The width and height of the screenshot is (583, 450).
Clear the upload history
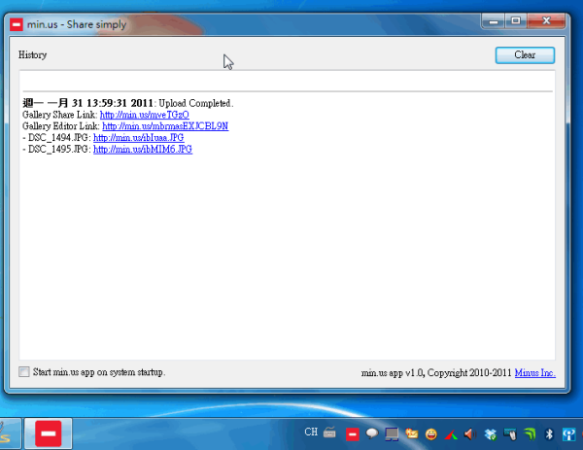(x=525, y=55)
